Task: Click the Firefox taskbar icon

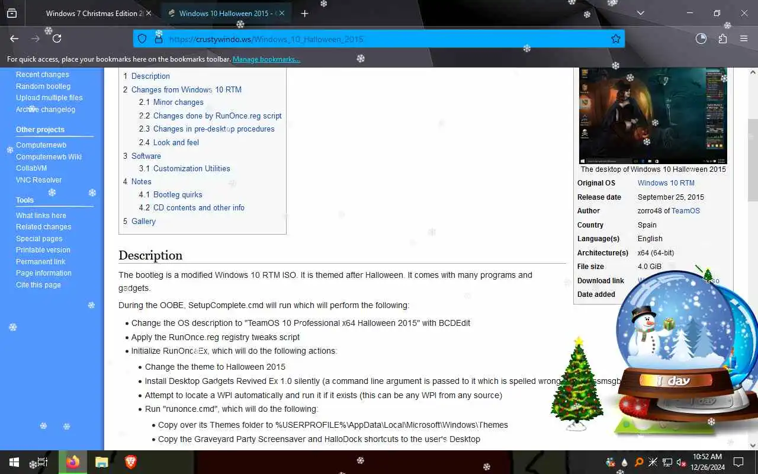Action: [73, 462]
